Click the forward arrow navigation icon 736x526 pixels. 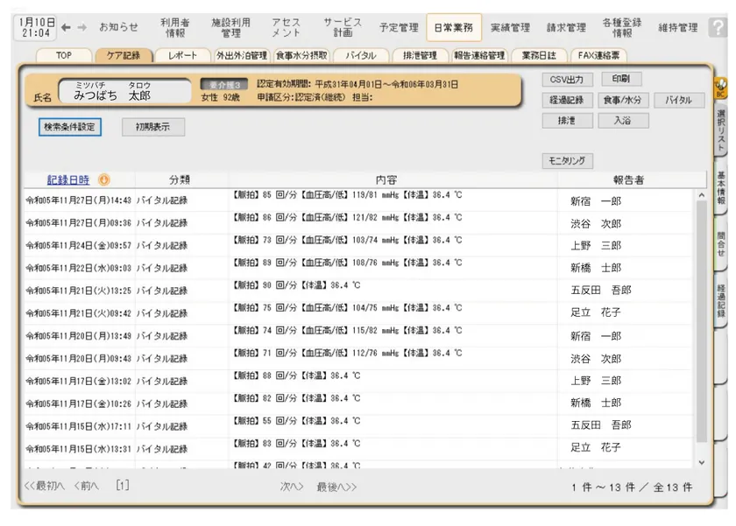click(x=81, y=28)
